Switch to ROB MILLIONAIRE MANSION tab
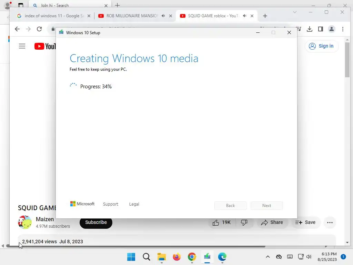Viewport: 353px width, 265px height. tap(135, 16)
